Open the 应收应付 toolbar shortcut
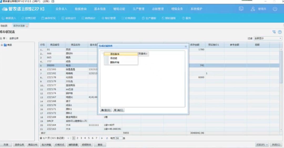Screen dimensions: 284x148 point(69,18)
